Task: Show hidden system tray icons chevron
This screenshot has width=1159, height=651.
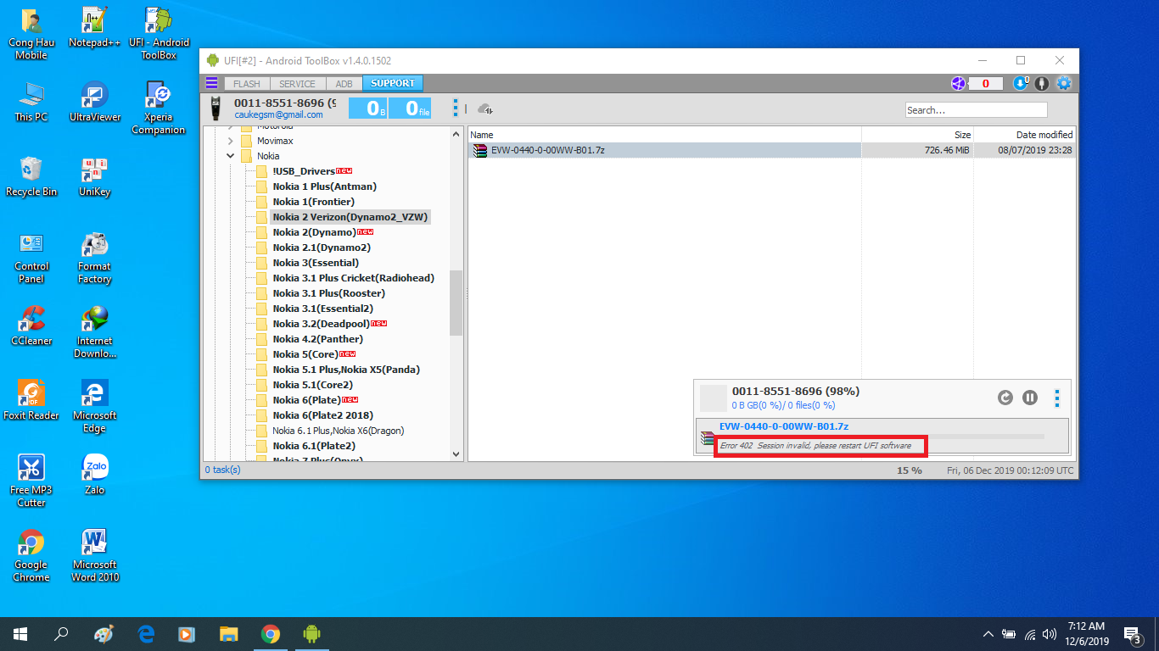Action: pyautogui.click(x=988, y=634)
